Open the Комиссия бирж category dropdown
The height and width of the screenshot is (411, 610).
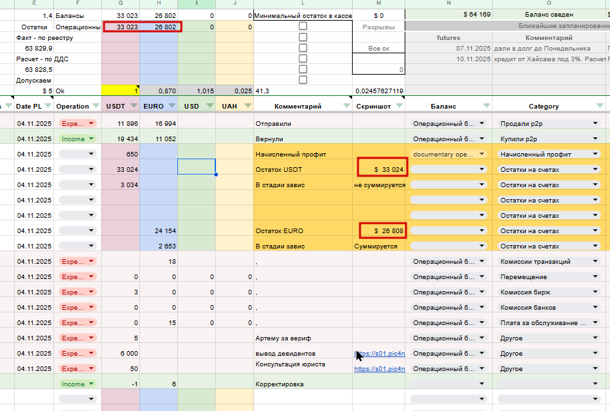549,292
